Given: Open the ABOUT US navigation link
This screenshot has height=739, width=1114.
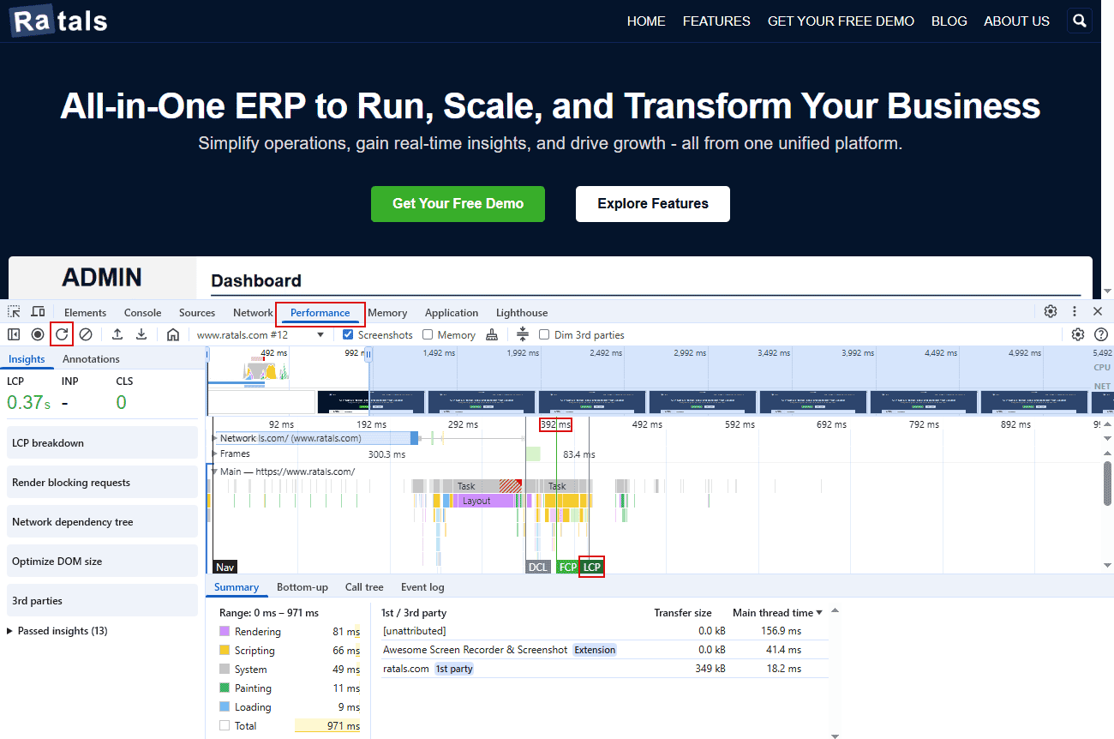Looking at the screenshot, I should click(1016, 21).
